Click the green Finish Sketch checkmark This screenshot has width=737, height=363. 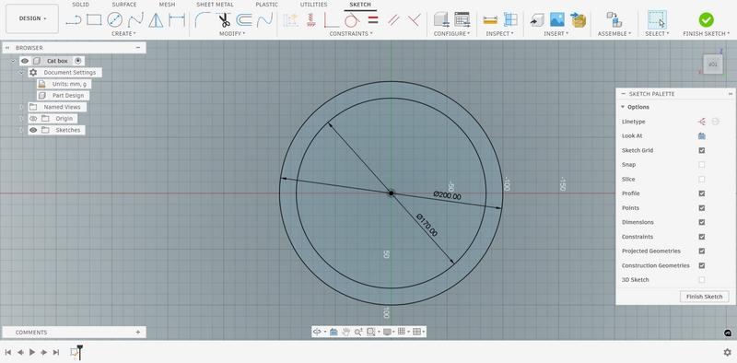[706, 19]
